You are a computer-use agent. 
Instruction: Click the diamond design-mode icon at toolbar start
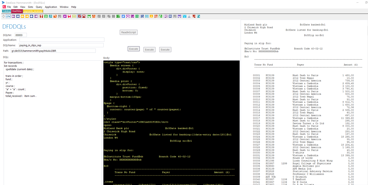3,16
